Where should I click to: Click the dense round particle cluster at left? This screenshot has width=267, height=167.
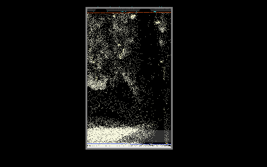[x=97, y=83]
